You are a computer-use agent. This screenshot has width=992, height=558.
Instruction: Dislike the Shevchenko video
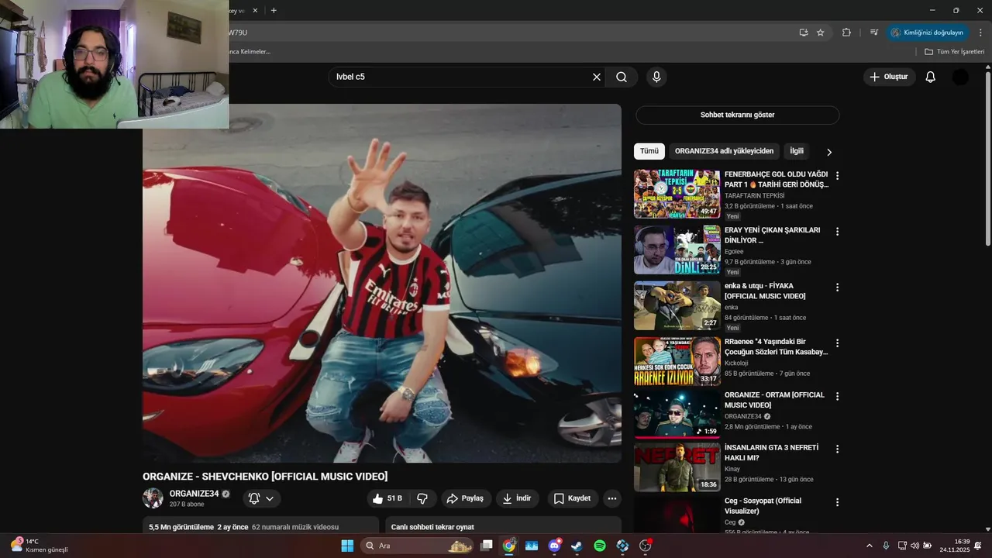[x=422, y=498]
